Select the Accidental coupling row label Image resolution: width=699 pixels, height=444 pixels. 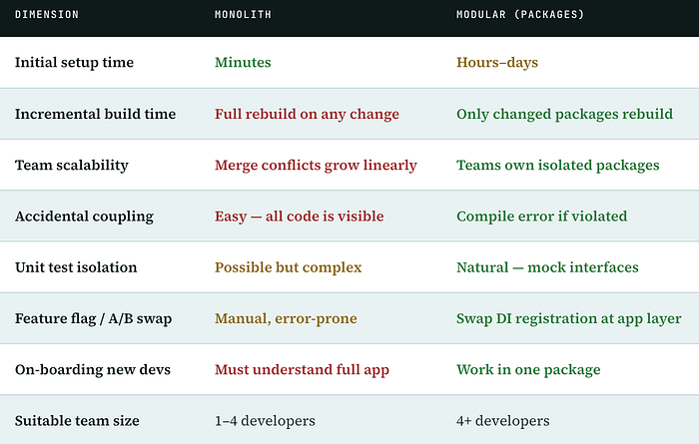click(84, 217)
